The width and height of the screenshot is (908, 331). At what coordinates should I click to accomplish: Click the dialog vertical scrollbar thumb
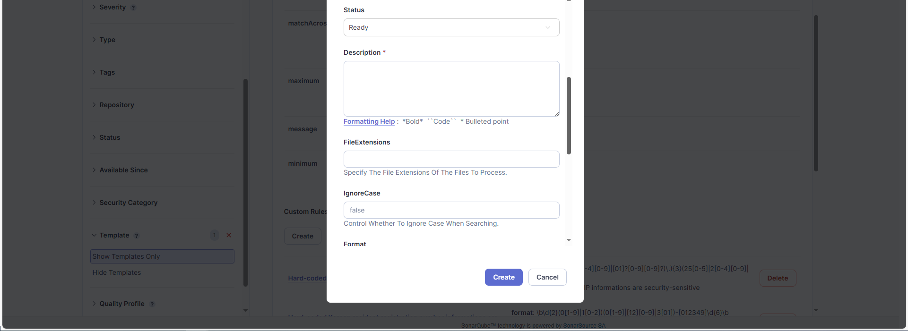click(x=569, y=116)
